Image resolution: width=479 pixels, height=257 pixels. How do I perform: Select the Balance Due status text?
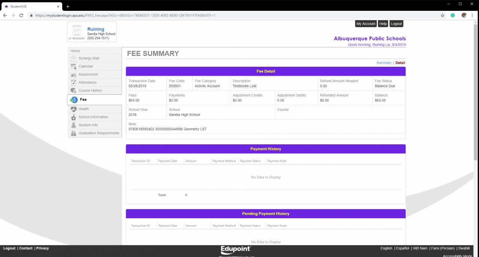385,86
